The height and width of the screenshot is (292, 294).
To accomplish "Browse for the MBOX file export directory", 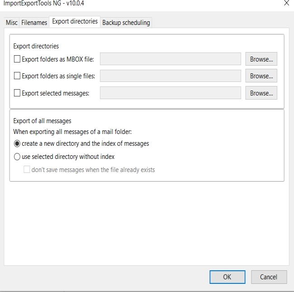I will (x=261, y=59).
